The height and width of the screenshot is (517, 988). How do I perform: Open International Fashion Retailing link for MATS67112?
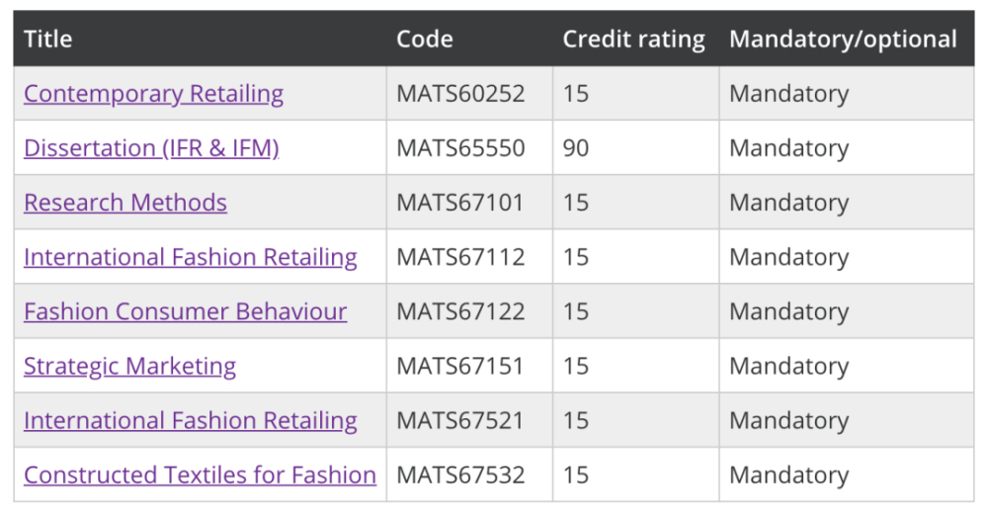tap(191, 257)
